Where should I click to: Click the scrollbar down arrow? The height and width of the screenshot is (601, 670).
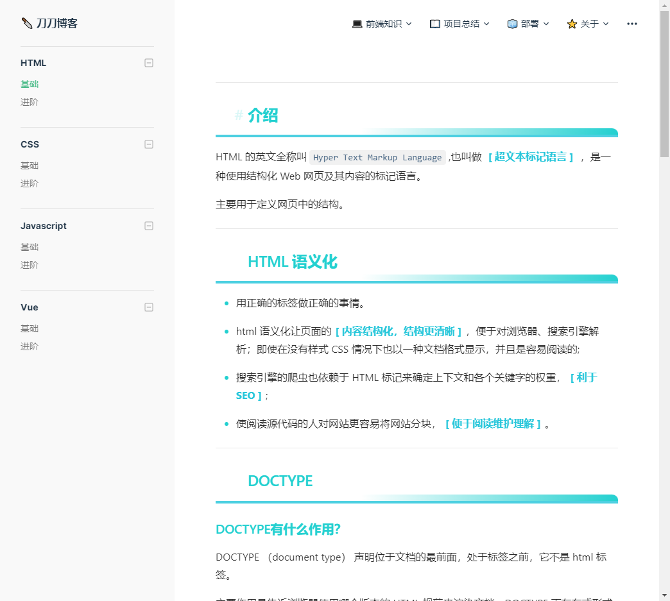pos(664,595)
